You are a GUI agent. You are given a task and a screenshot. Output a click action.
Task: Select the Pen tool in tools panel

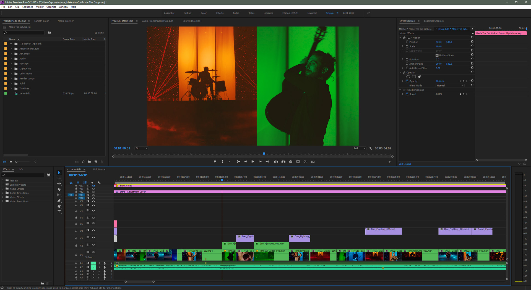[x=59, y=201]
